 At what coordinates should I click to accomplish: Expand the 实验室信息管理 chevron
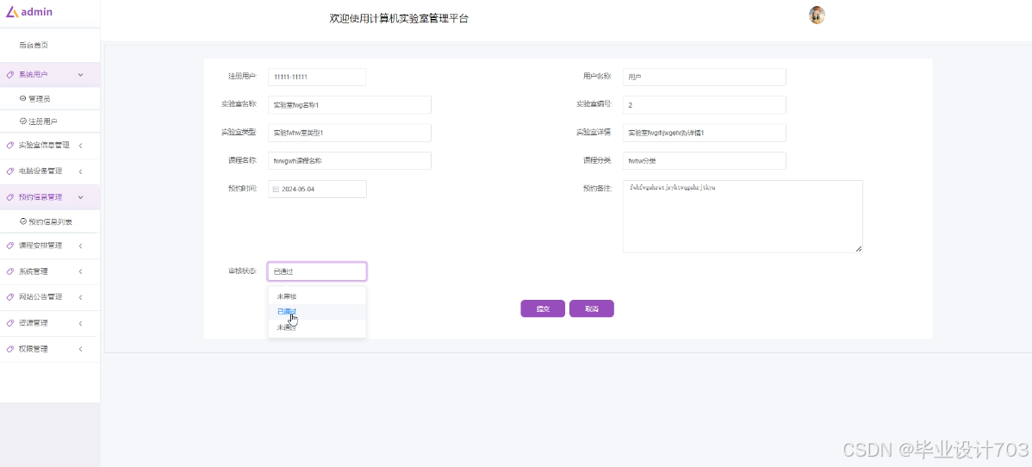coord(80,146)
